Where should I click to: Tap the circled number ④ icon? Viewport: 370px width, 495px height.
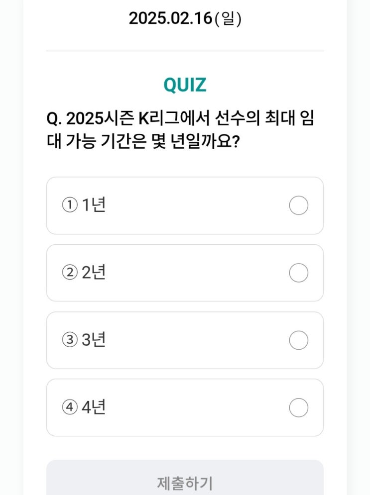[70, 407]
